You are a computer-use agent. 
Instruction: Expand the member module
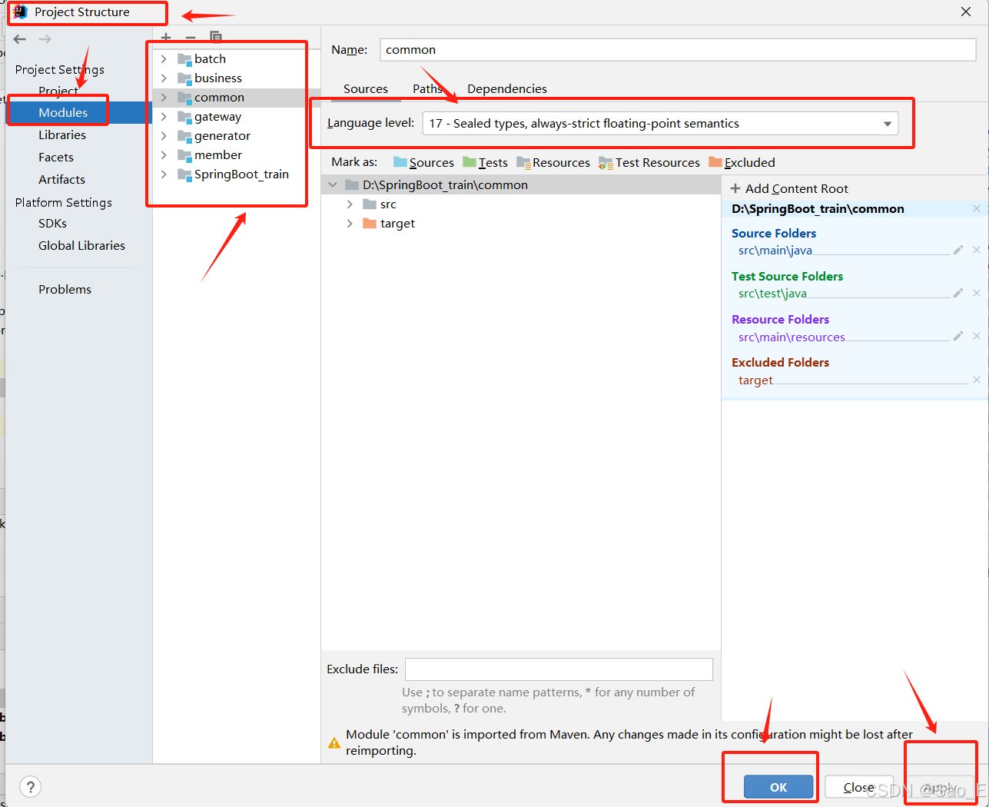[164, 154]
